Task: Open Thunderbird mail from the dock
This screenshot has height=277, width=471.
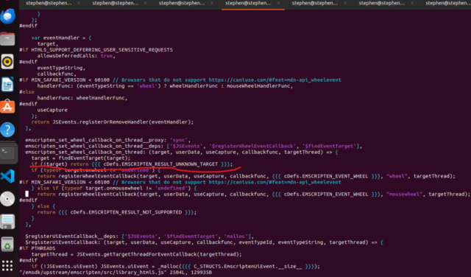Action: click(x=7, y=15)
